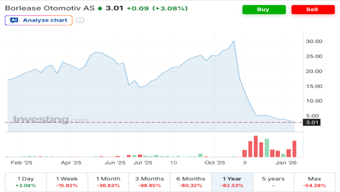Click the AI badge icon
This screenshot has height=192, width=340.
pyautogui.click(x=14, y=20)
